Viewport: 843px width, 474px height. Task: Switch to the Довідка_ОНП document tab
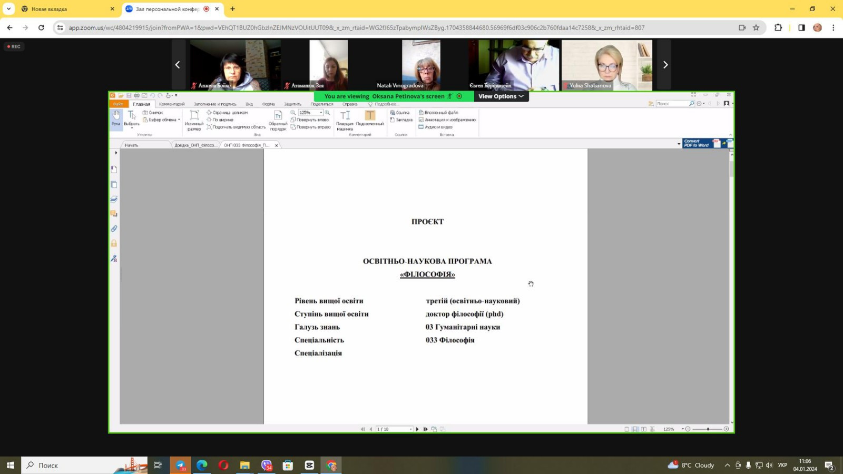[x=195, y=145]
